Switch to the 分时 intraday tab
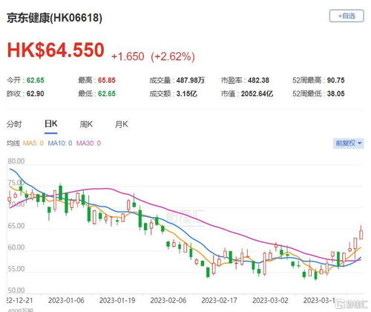Screen dimensions: 371x312 [x=14, y=124]
